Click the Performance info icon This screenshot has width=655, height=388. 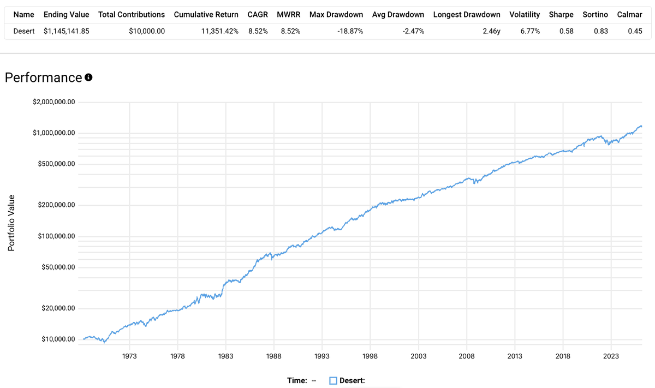click(88, 77)
